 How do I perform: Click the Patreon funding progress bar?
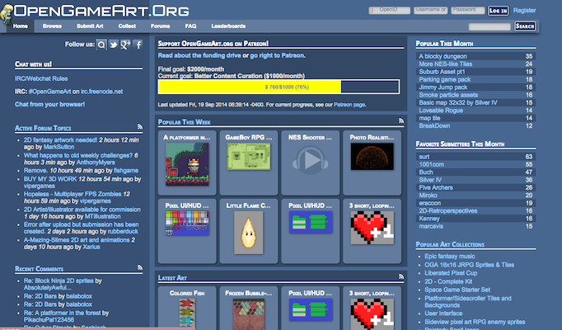tap(279, 87)
